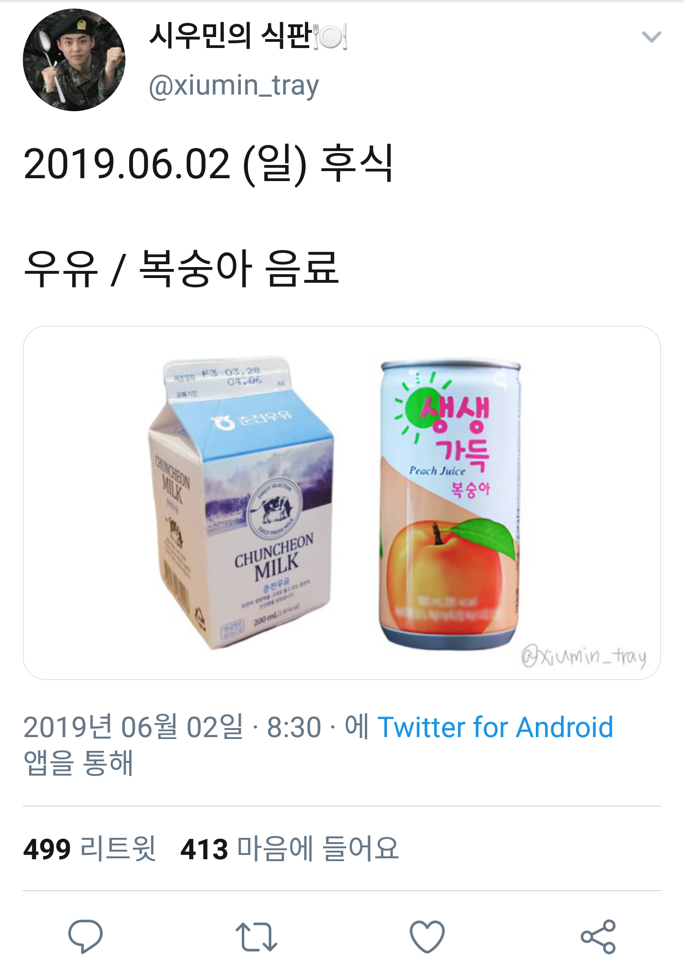View the 499 리트윗 list

(x=89, y=849)
